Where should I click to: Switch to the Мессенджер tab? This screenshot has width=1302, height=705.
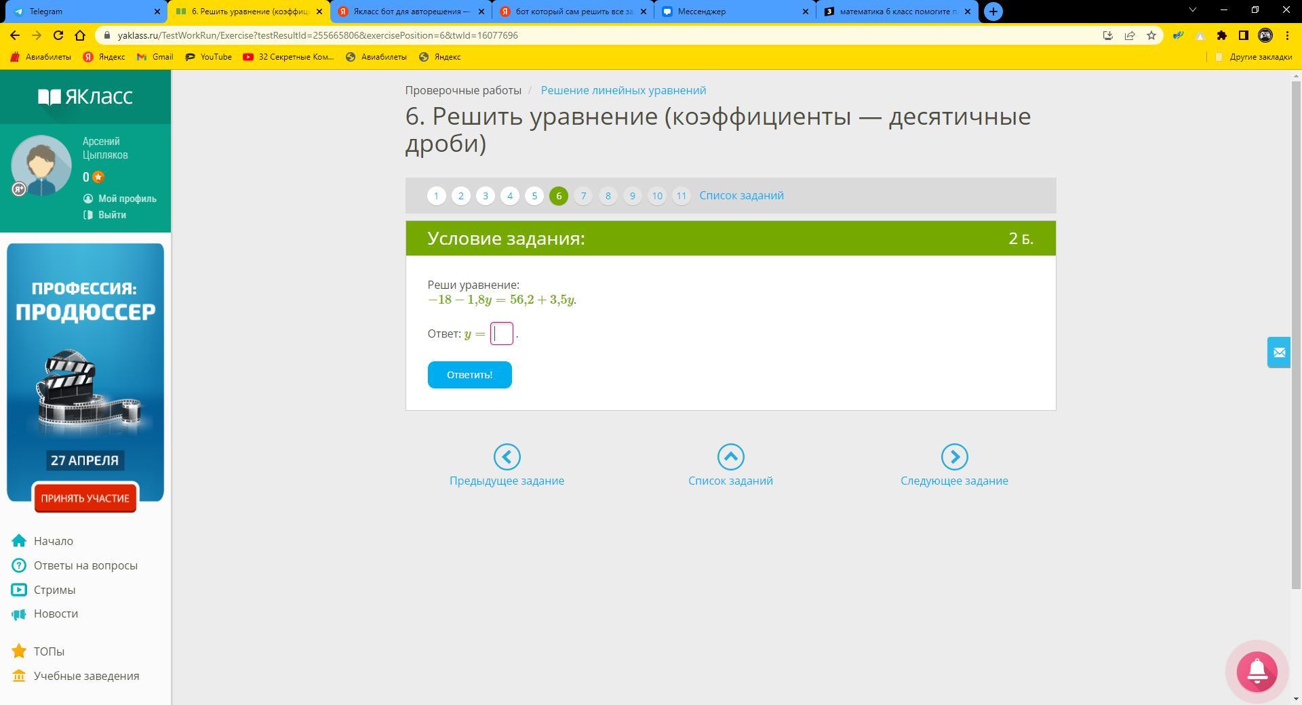pos(735,12)
